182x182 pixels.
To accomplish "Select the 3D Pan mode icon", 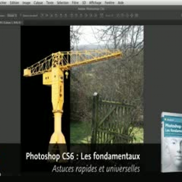I will click(x=127, y=15).
